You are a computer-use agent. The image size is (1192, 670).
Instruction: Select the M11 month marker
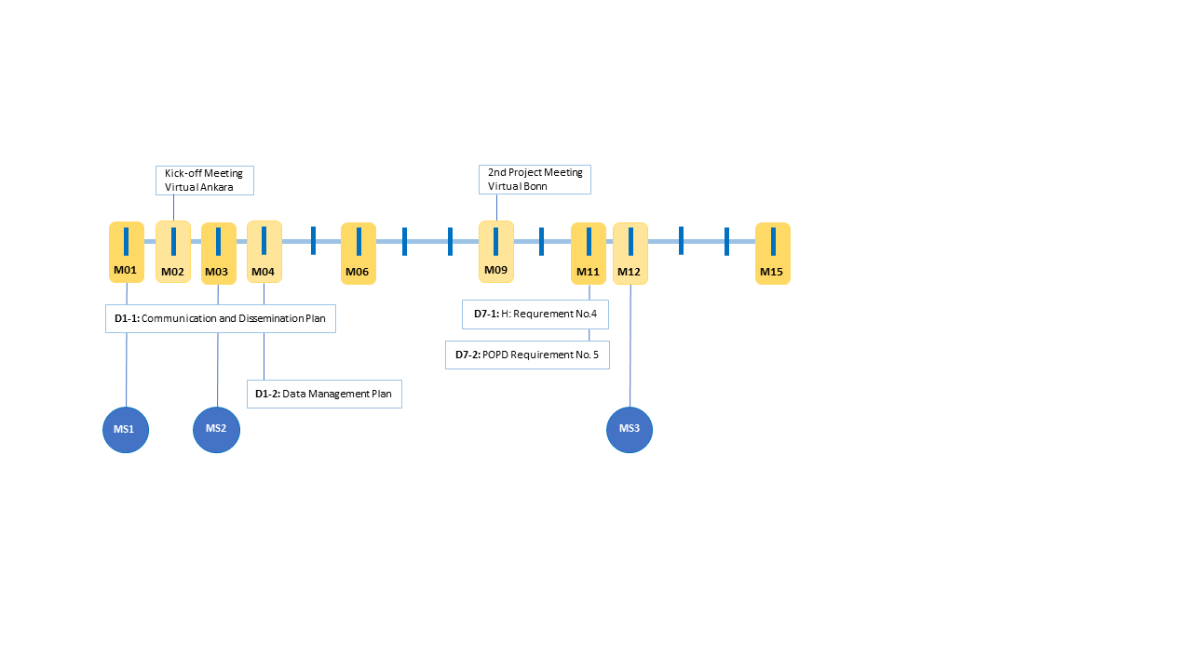coord(589,253)
